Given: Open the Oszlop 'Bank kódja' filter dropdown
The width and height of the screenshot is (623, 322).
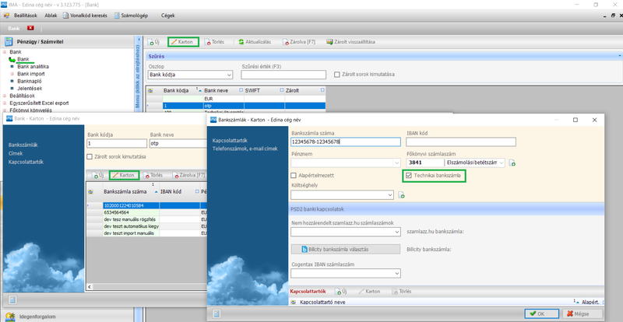Looking at the screenshot, I should (x=228, y=75).
